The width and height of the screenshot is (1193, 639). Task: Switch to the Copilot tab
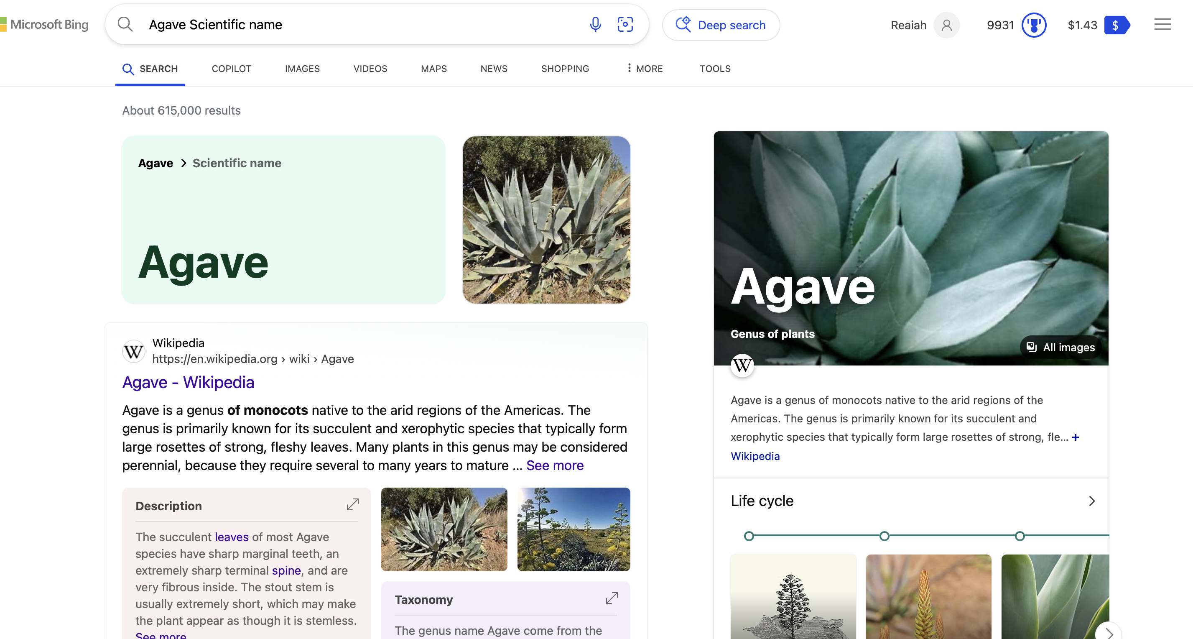tap(231, 69)
